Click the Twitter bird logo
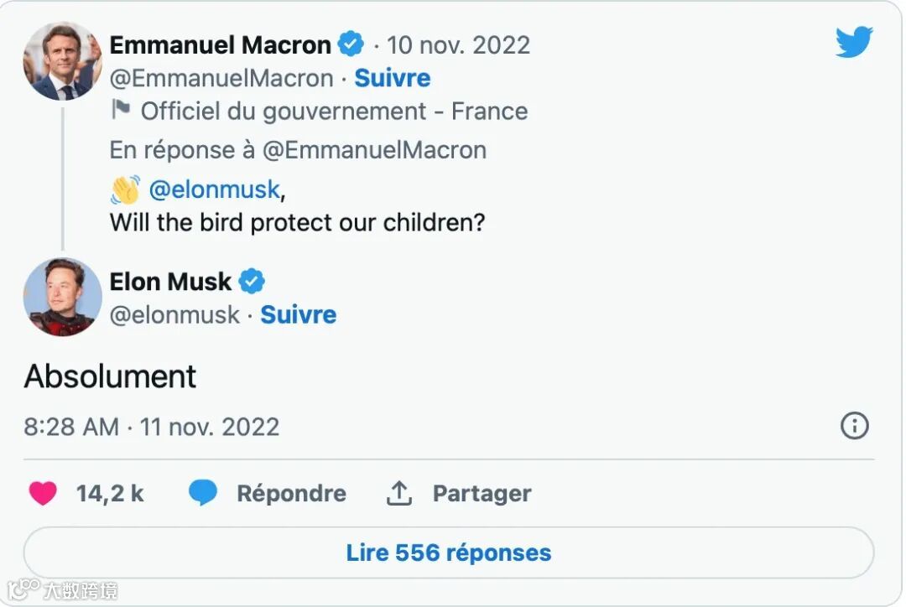The width and height of the screenshot is (906, 607). pos(854,42)
